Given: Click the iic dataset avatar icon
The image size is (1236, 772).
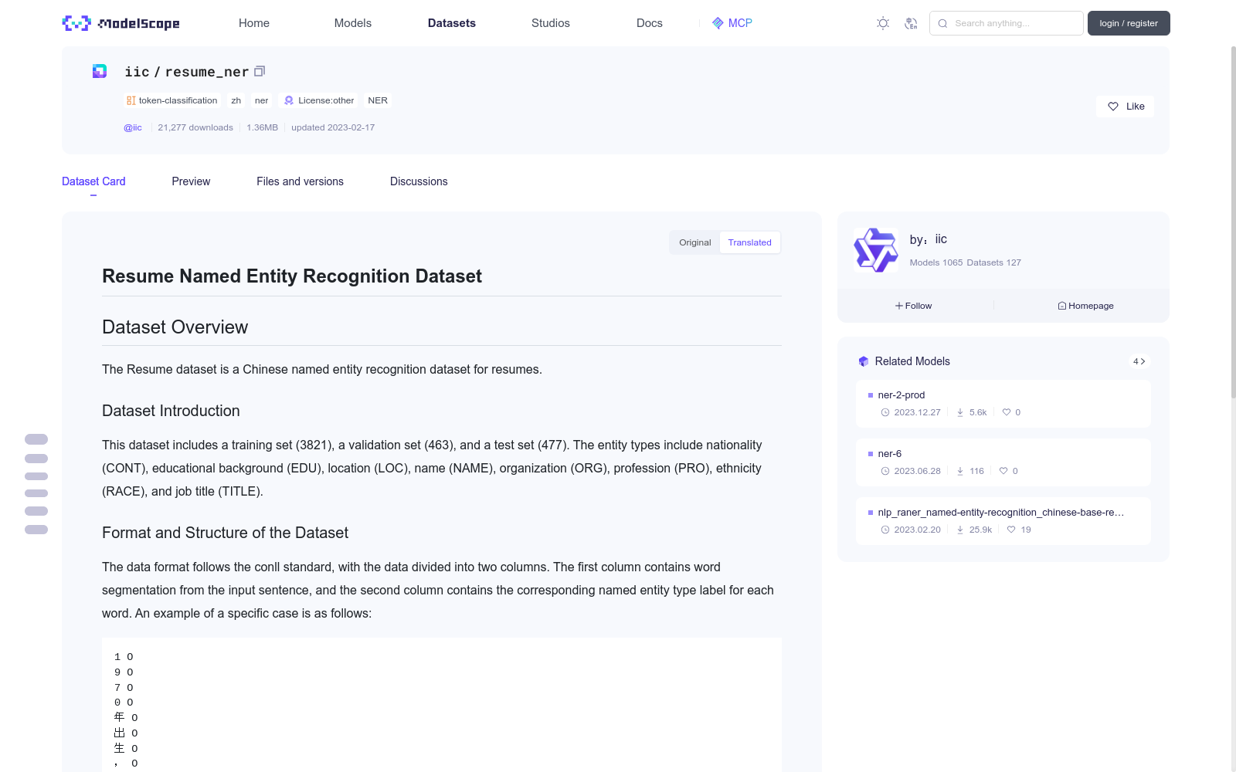Looking at the screenshot, I should click(x=100, y=71).
